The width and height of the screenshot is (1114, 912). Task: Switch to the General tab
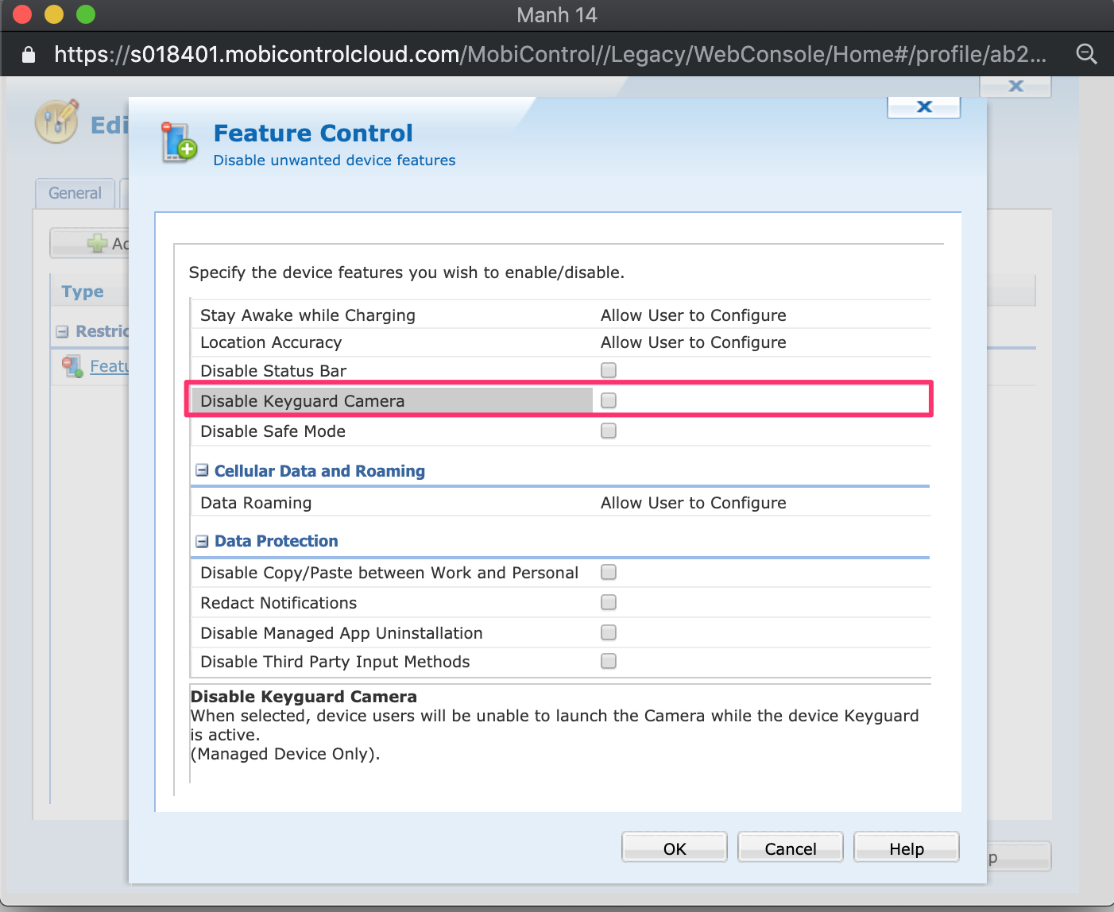tap(75, 193)
